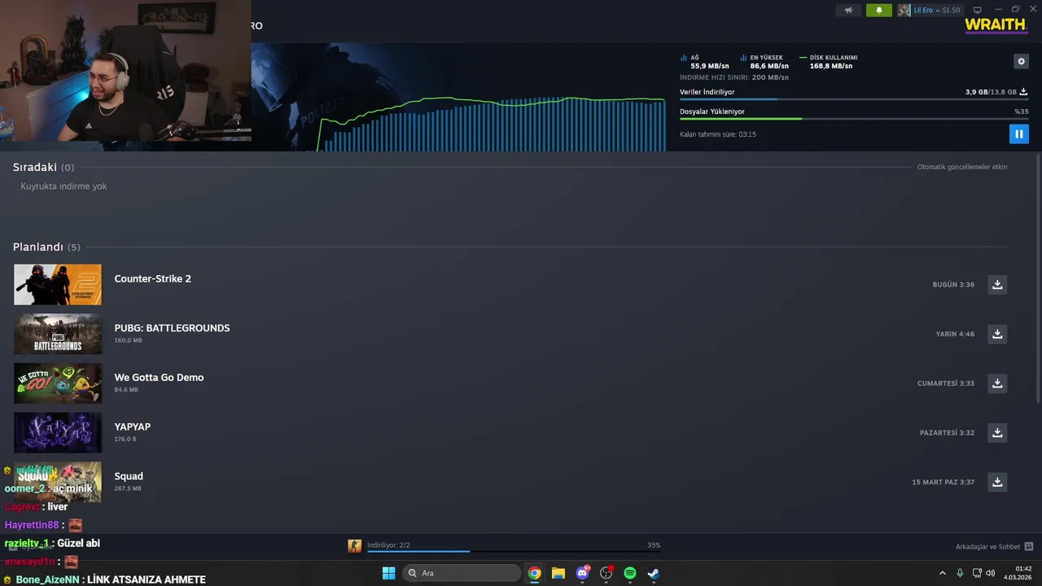
Task: Click the EN YÜKSEK peak legend
Action: 764,62
